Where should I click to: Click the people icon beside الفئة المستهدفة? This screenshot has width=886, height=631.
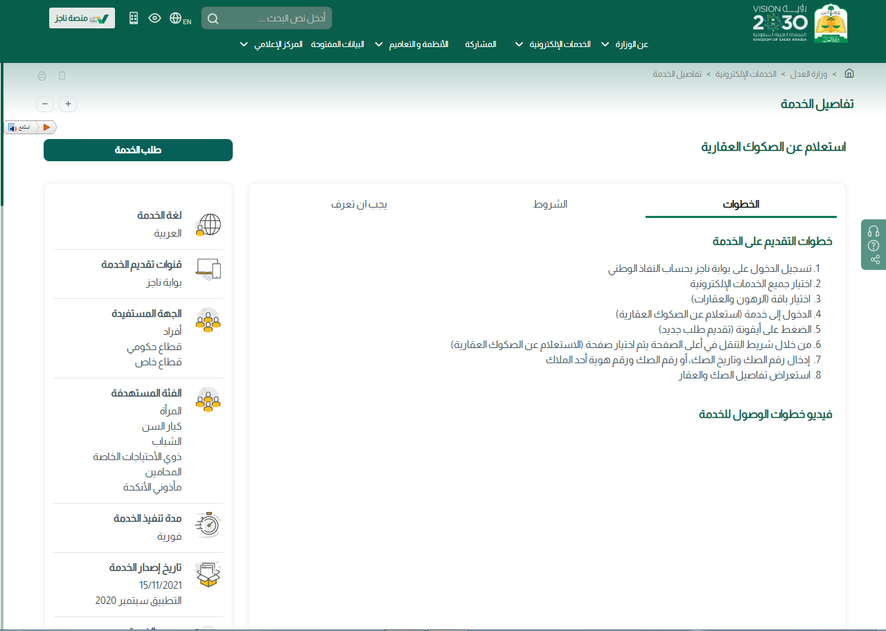[x=209, y=400]
